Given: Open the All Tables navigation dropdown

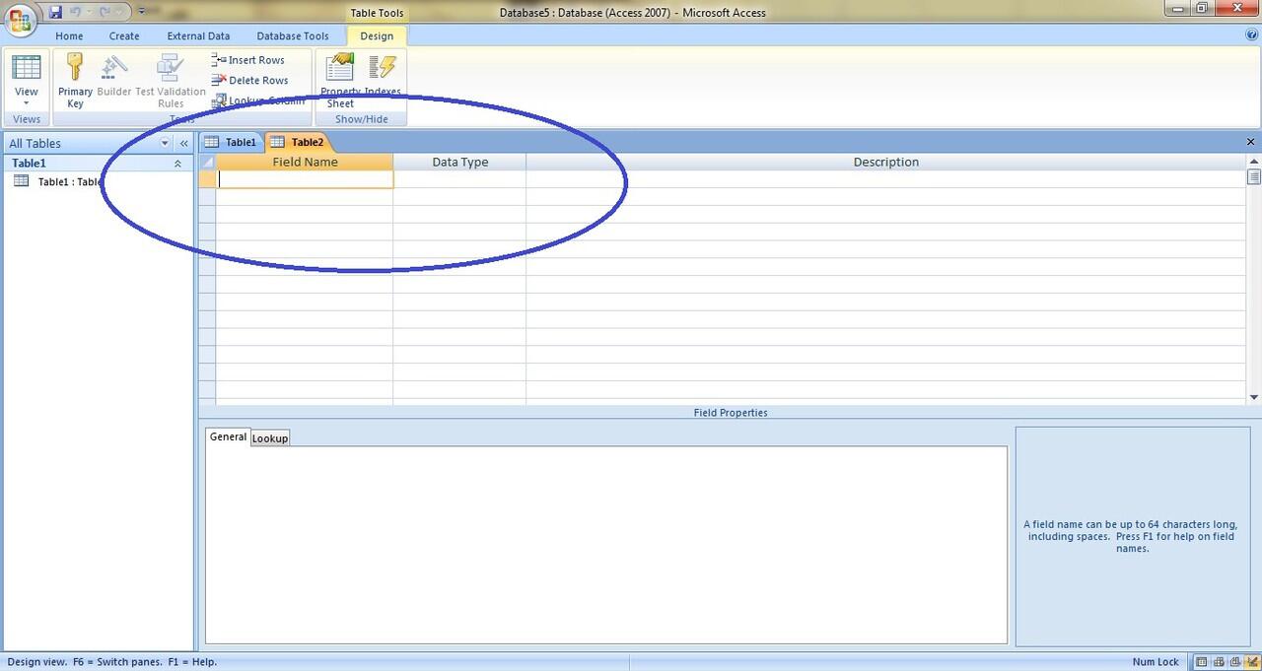Looking at the screenshot, I should 165,143.
